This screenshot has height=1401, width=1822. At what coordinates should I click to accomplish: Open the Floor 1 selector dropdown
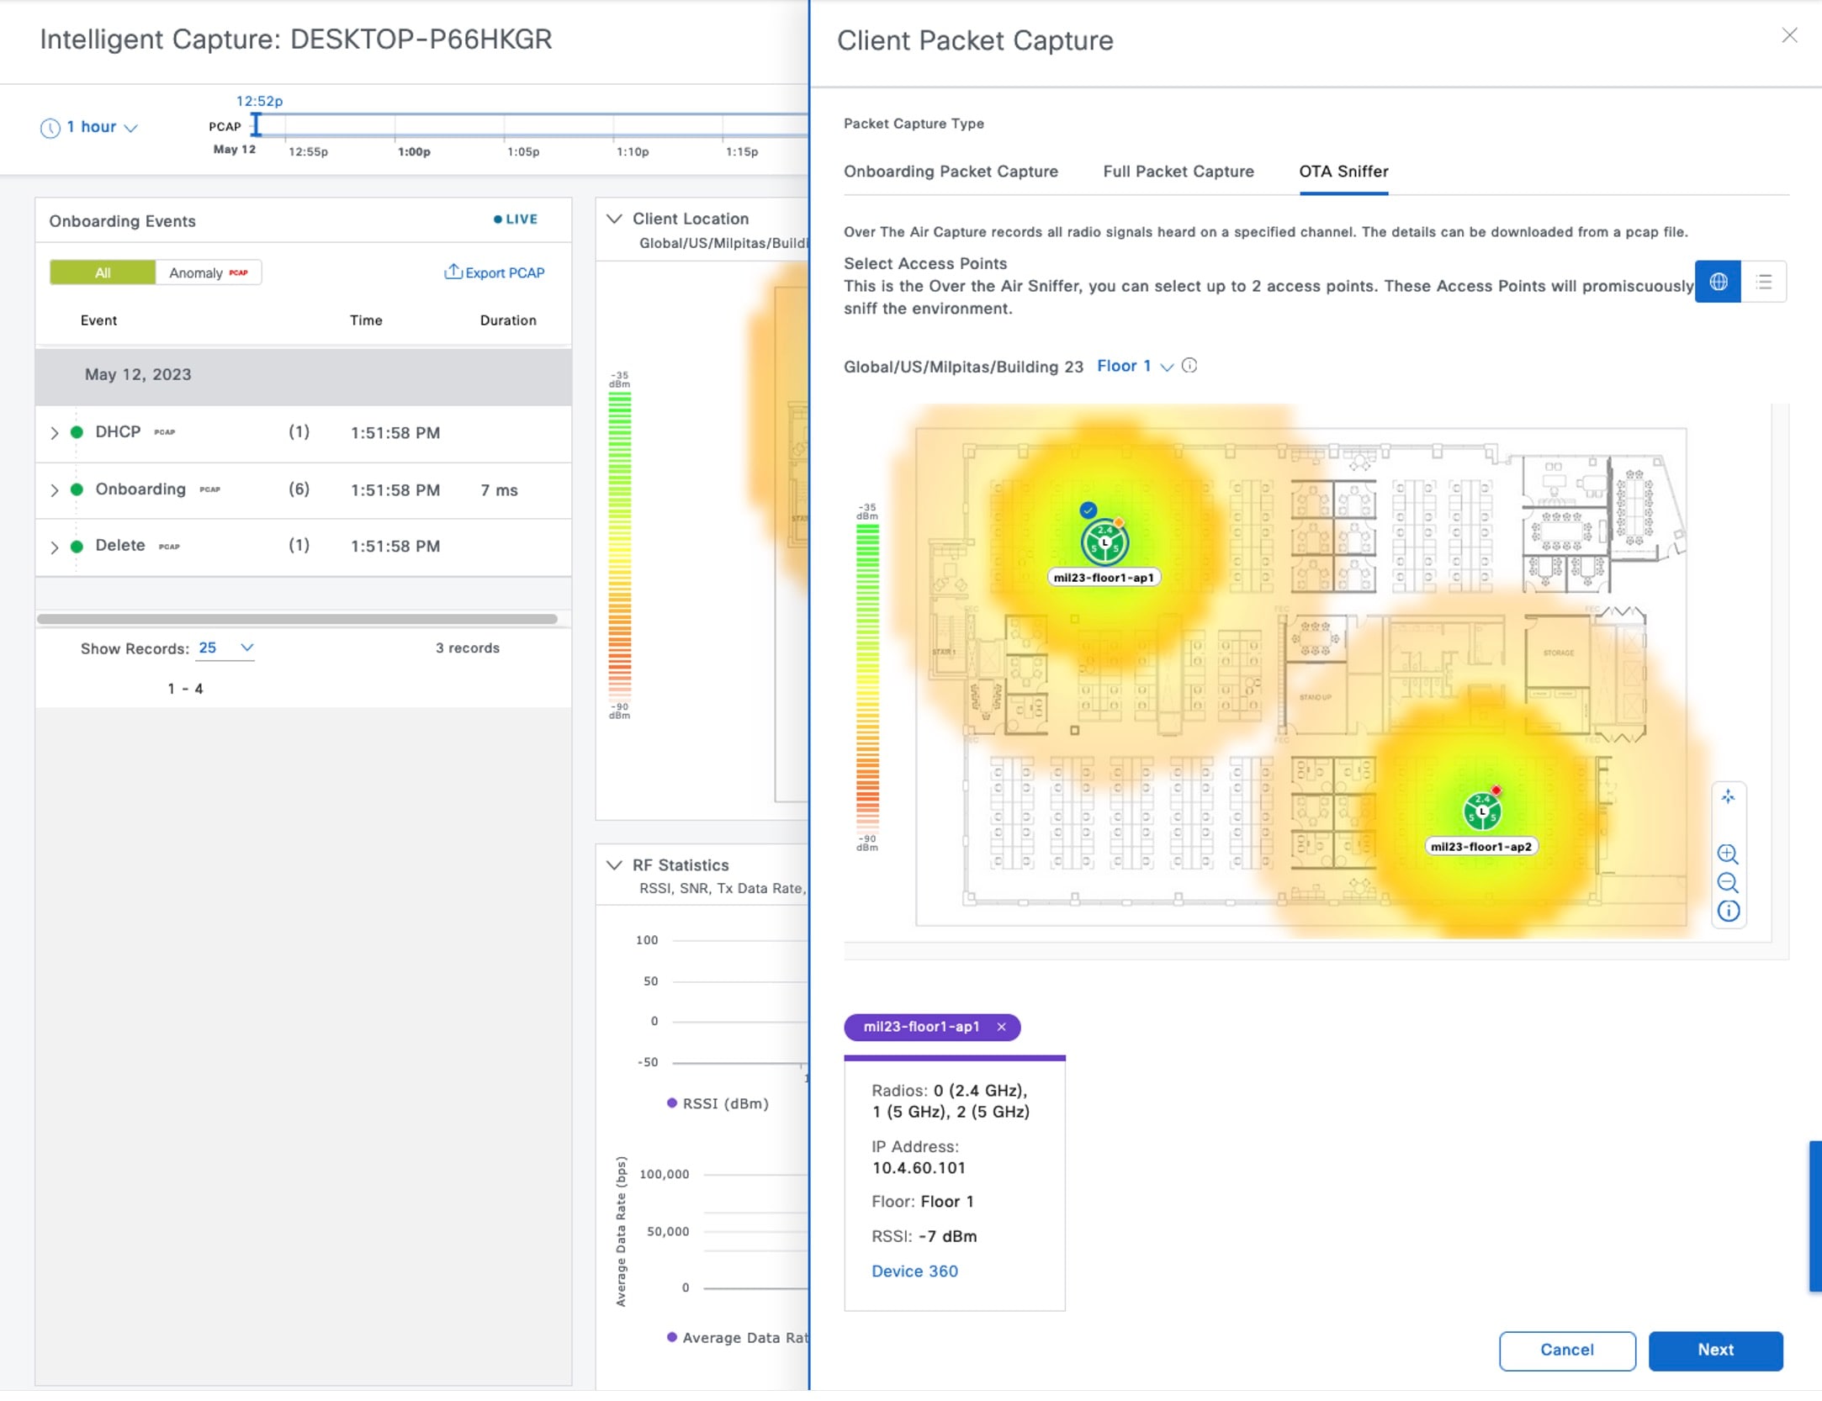(1134, 367)
